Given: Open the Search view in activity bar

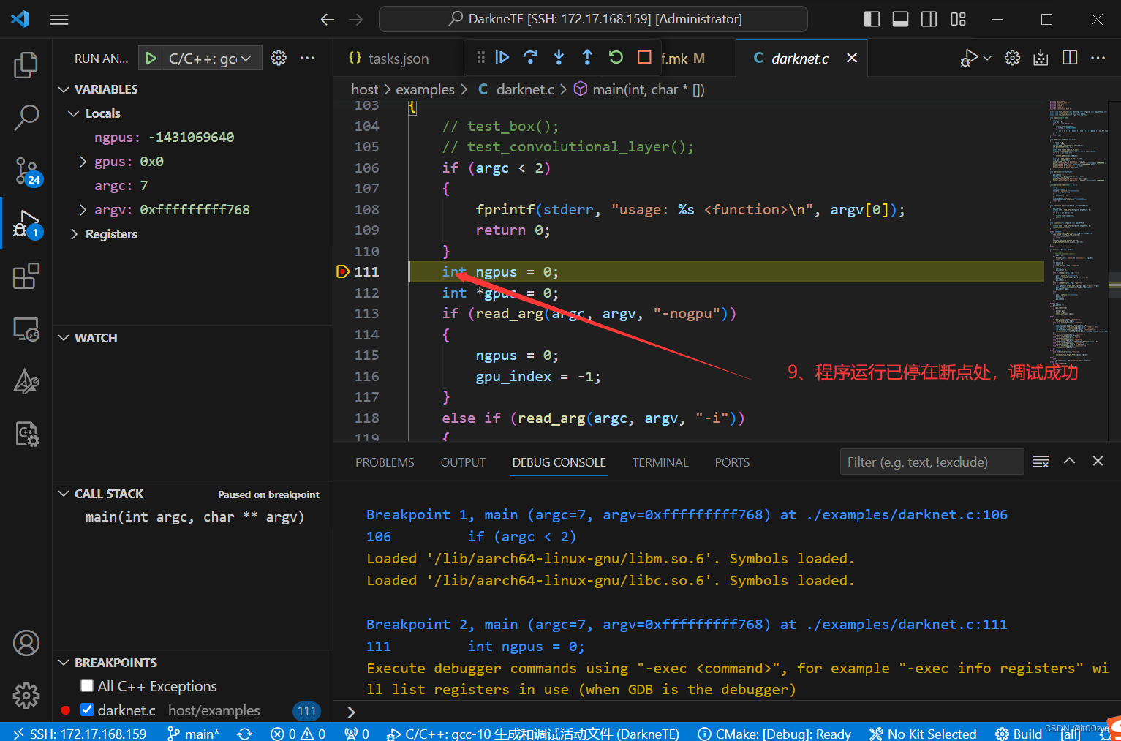Looking at the screenshot, I should [26, 117].
